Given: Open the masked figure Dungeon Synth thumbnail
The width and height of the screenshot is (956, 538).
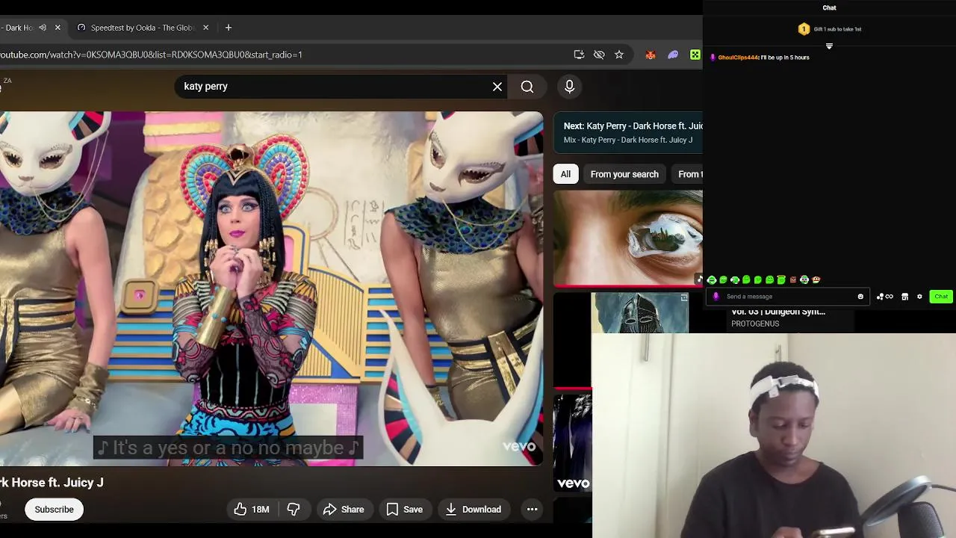Looking at the screenshot, I should pyautogui.click(x=640, y=313).
